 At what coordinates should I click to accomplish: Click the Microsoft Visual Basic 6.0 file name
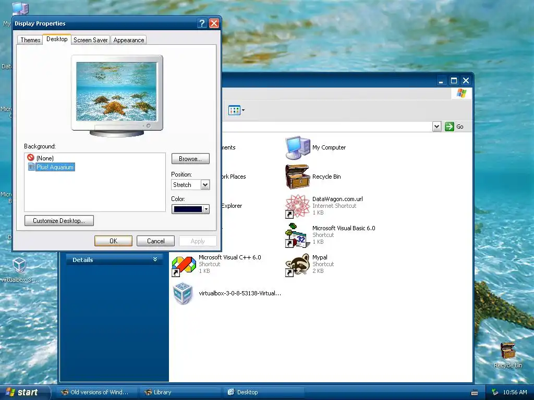(344, 228)
